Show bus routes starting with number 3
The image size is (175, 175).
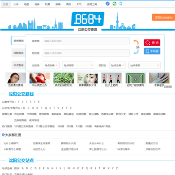click(x=26, y=102)
